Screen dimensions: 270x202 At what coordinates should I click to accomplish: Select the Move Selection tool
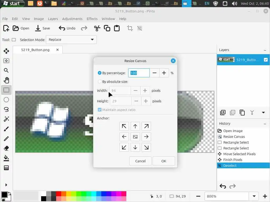click(6, 61)
